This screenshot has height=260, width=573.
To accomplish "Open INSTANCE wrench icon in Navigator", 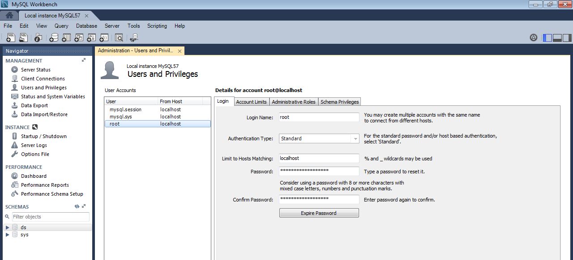I will coord(35,127).
